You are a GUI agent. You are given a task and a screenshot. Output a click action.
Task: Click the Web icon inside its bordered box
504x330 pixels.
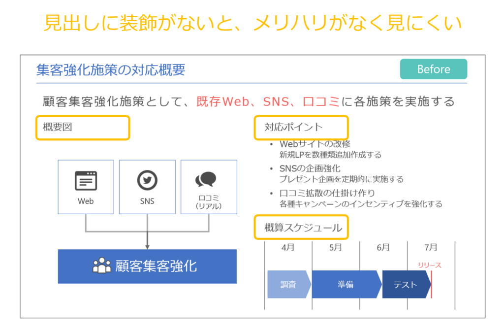coord(86,187)
